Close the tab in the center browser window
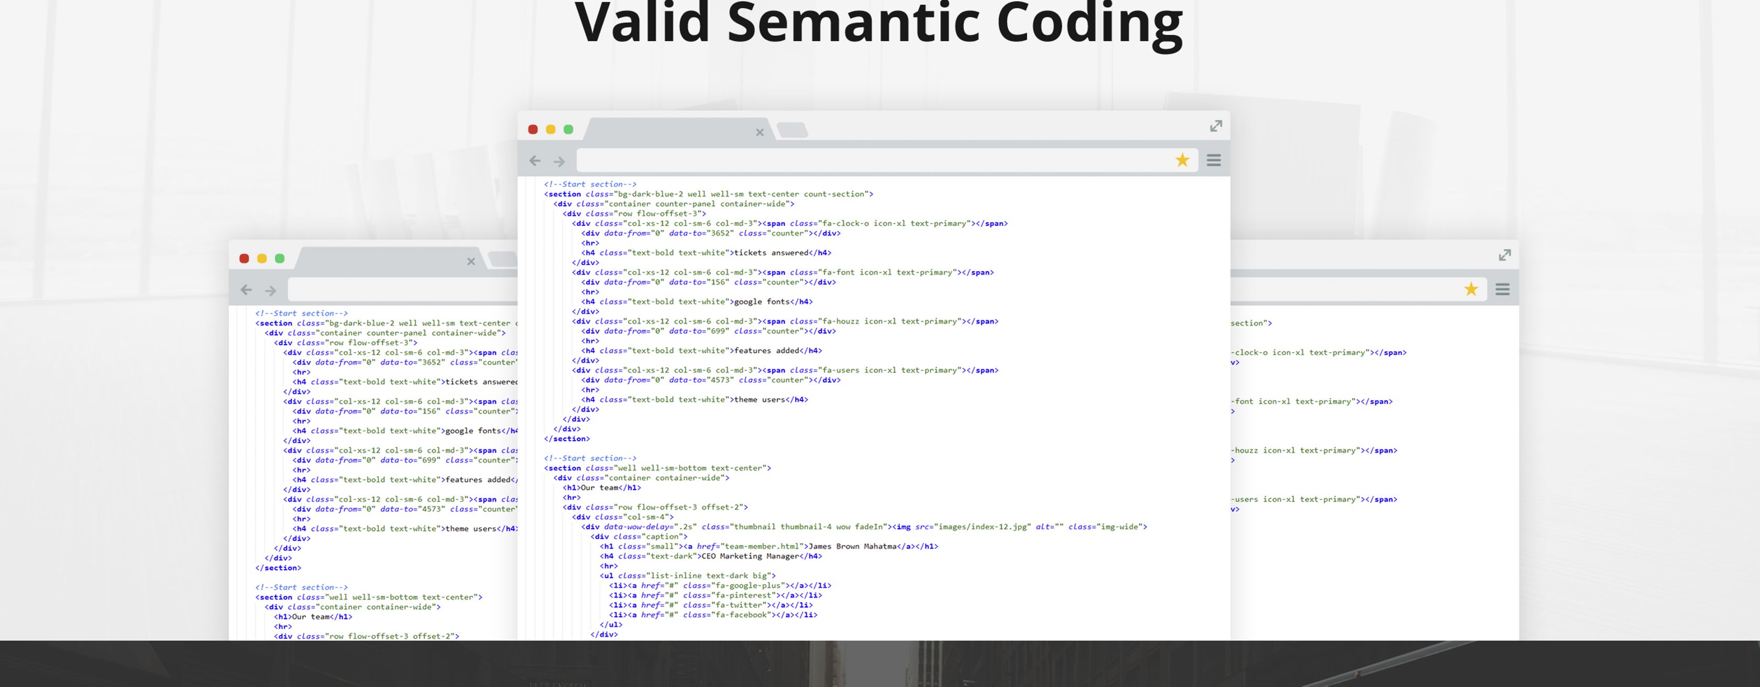1760x687 pixels. coord(760,132)
